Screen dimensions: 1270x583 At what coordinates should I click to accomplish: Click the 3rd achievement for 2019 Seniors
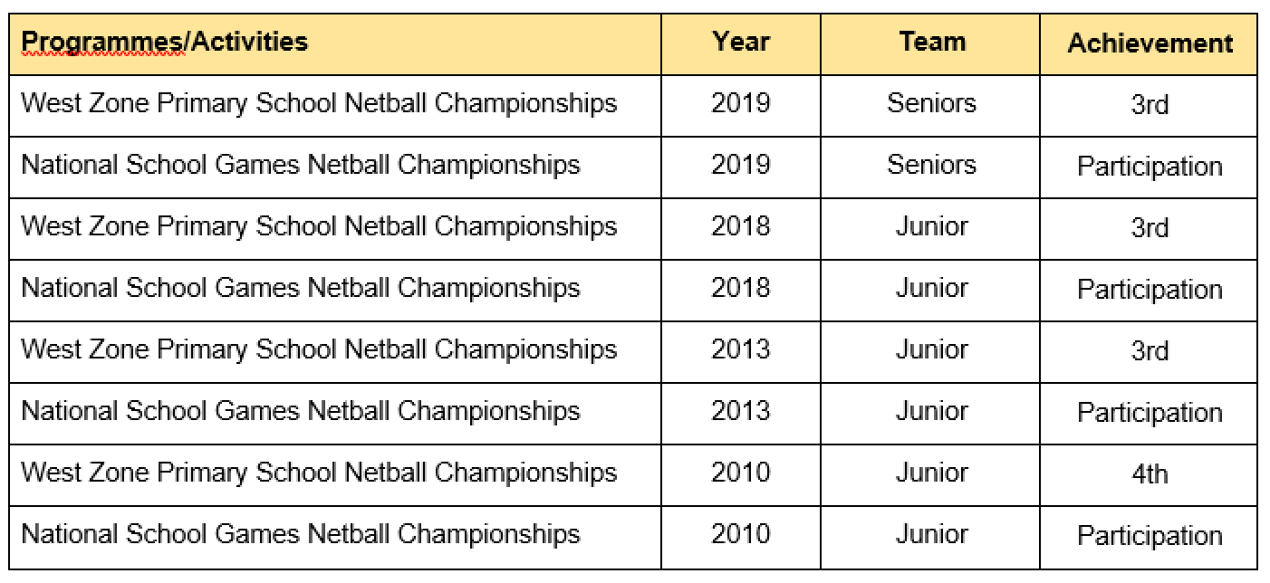point(1149,106)
